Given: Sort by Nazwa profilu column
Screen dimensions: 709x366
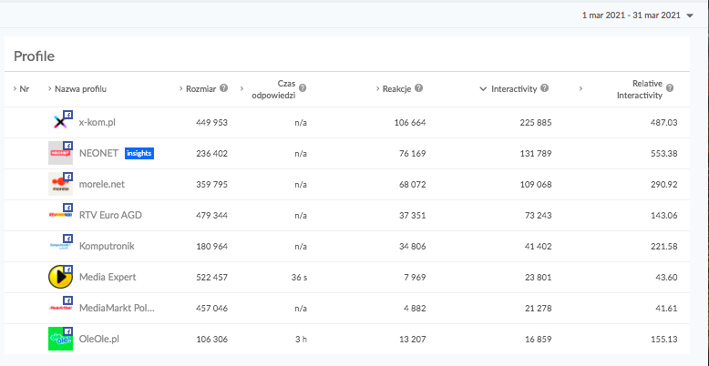Looking at the screenshot, I should 80,88.
